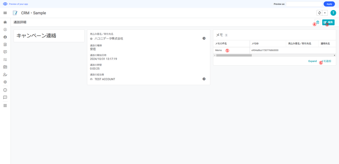Screen dimensions: 339x164
Task: Click the CRM・Sample app title
Action: click(33, 13)
